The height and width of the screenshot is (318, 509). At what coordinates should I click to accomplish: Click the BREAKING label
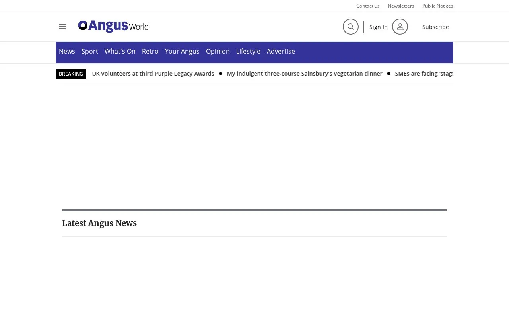click(x=71, y=74)
